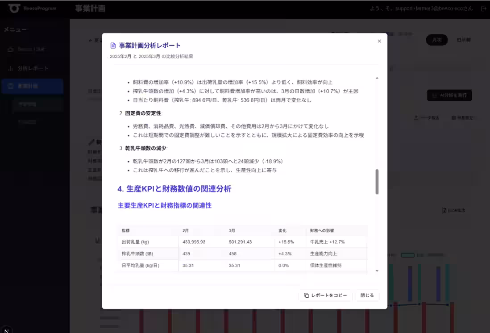Image resolution: width=490 pixels, height=333 pixels.
Task: Click the AI分析を実行 button
Action: click(448, 95)
